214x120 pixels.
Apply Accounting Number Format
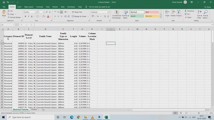coord(93,16)
